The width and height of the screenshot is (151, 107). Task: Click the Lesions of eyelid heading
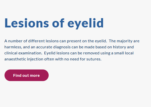click(54, 23)
